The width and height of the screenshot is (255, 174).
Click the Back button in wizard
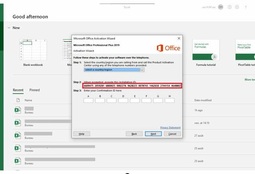pyautogui.click(x=134, y=134)
